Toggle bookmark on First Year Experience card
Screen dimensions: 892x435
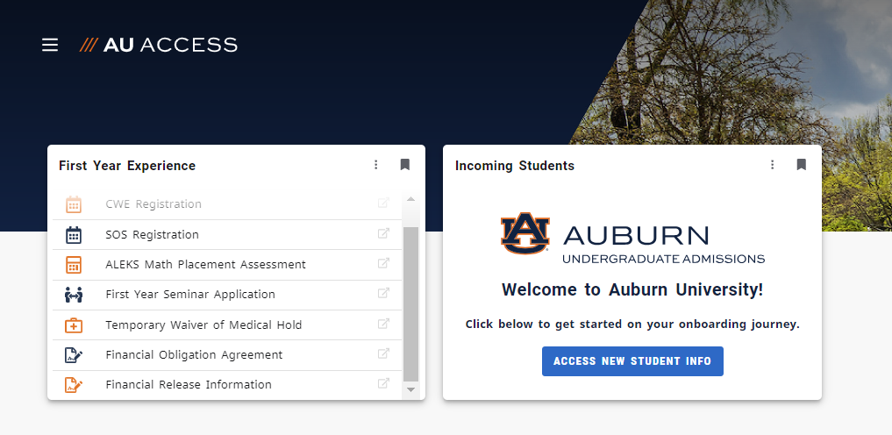tap(404, 165)
